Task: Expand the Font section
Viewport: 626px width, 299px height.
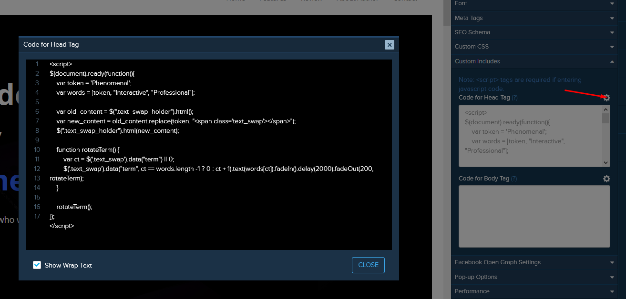Action: [x=534, y=4]
